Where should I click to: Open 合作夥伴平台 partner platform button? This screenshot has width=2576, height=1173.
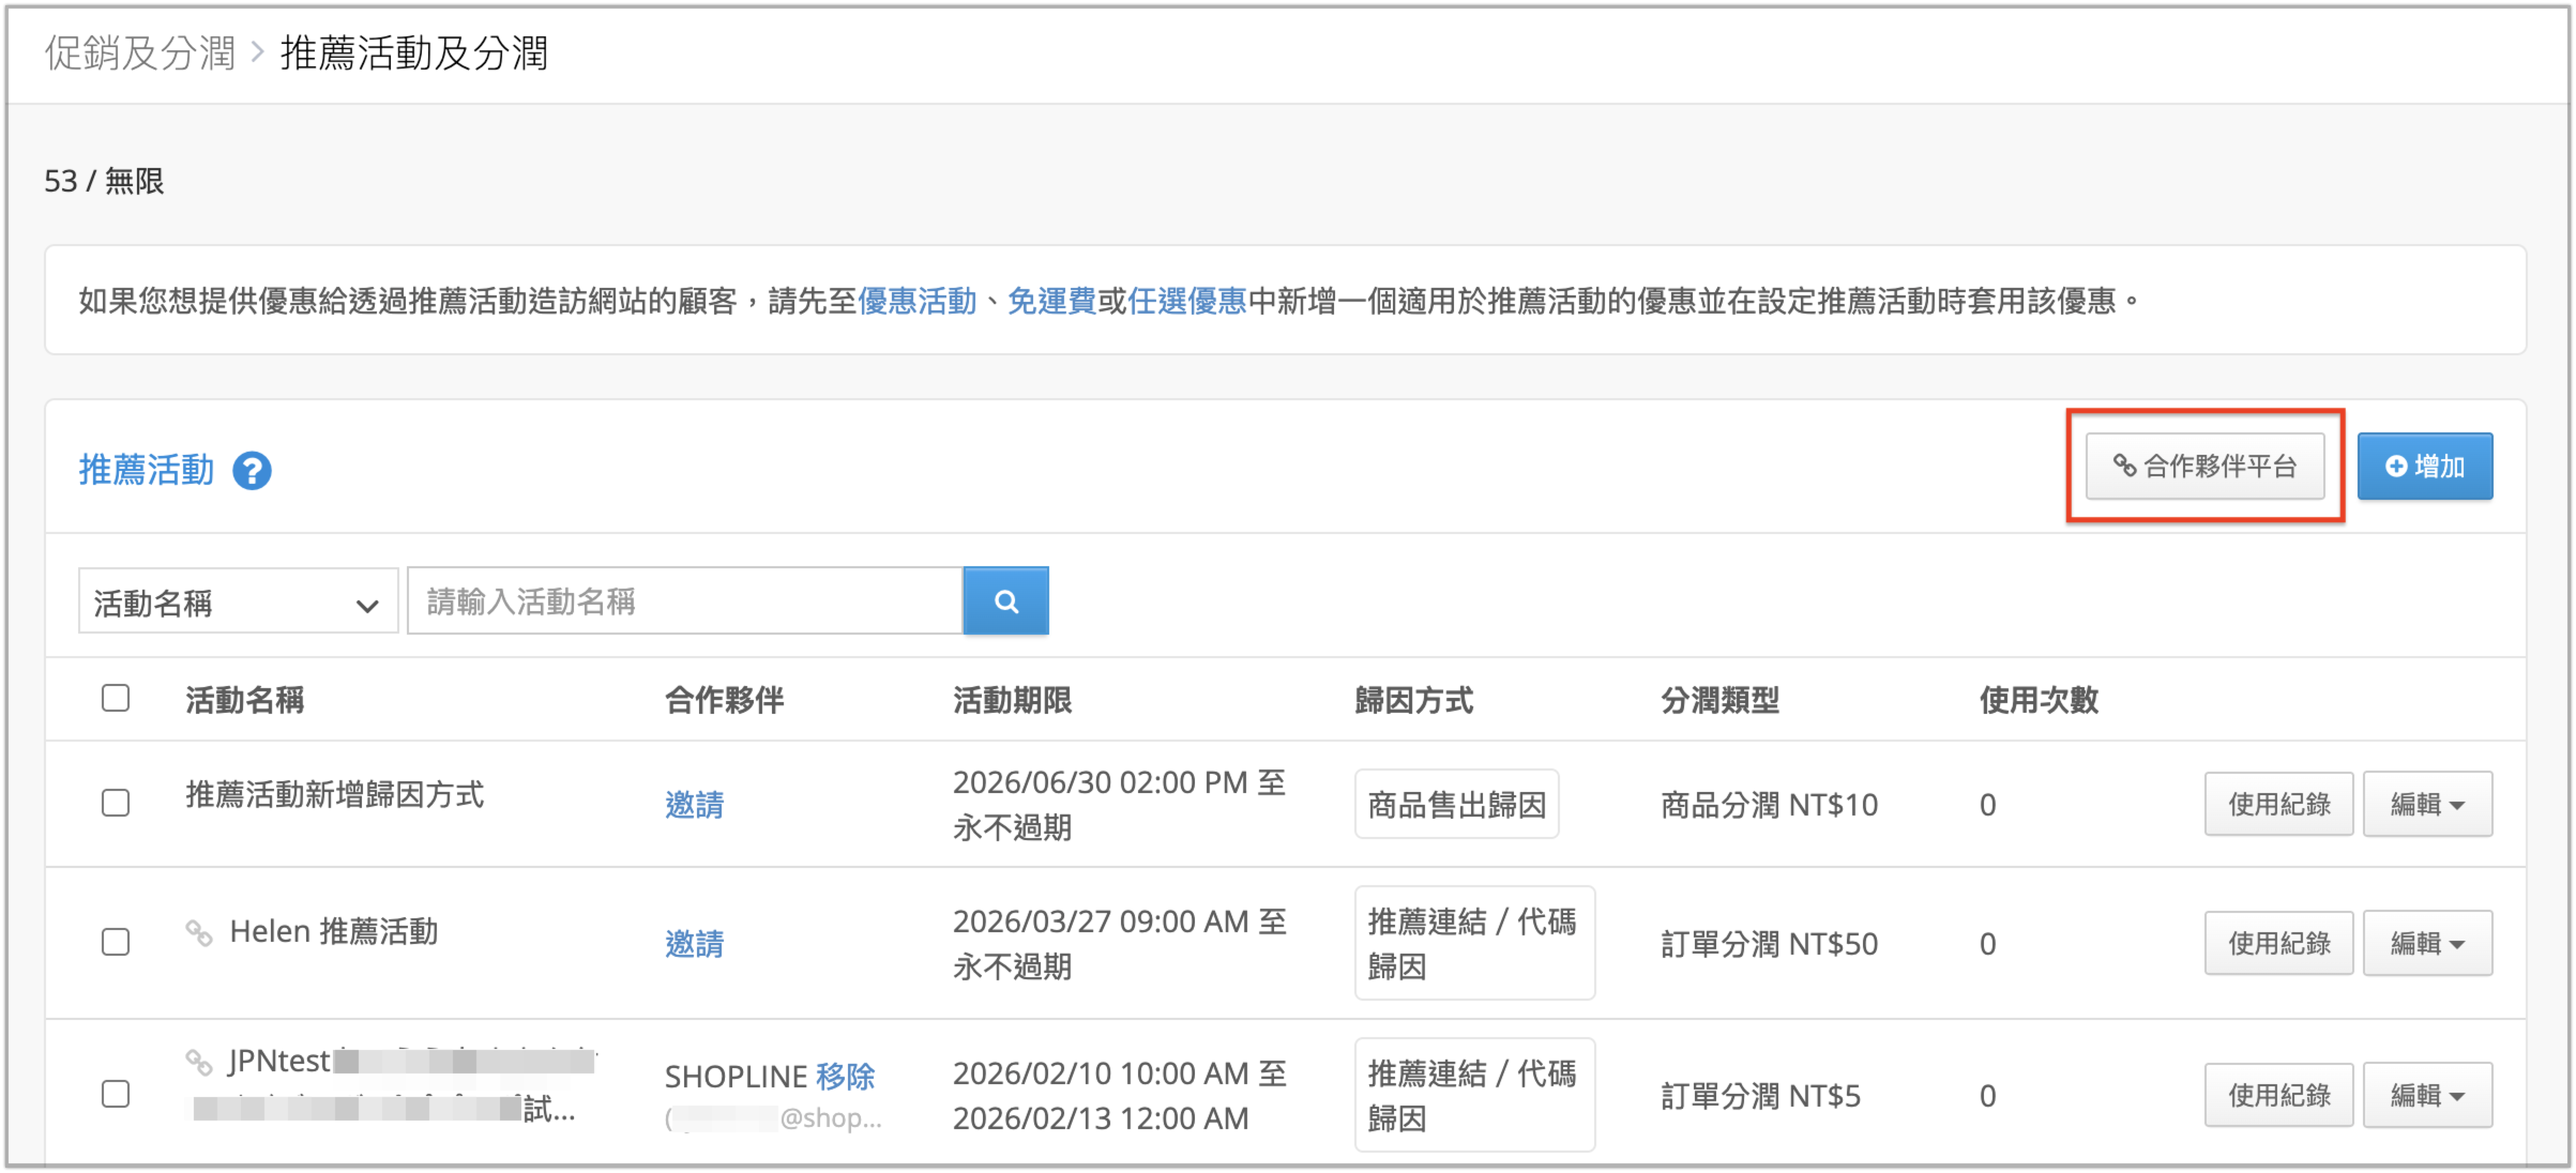point(2204,466)
